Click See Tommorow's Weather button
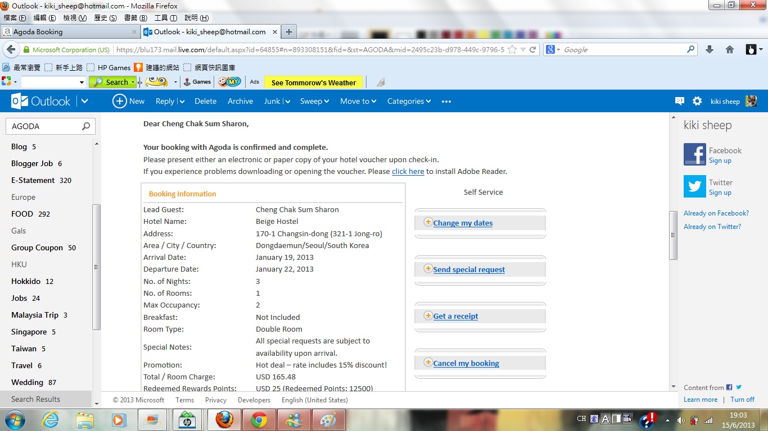 313,82
